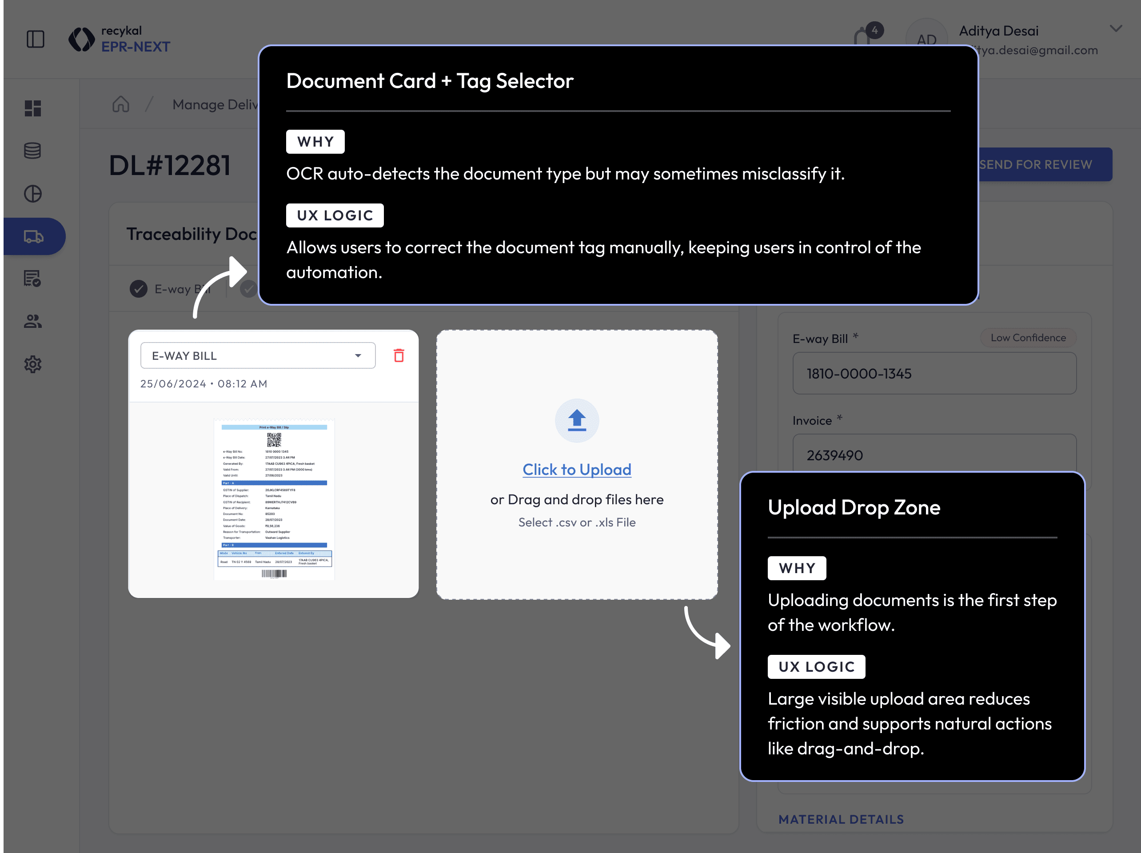This screenshot has height=853, width=1141.
Task: Expand the Aditya Desai account menu
Action: (1116, 29)
